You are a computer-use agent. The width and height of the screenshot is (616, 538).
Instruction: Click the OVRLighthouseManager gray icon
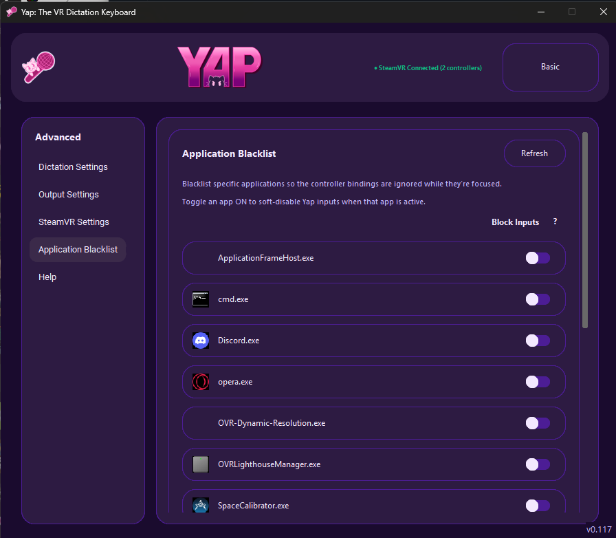click(200, 464)
